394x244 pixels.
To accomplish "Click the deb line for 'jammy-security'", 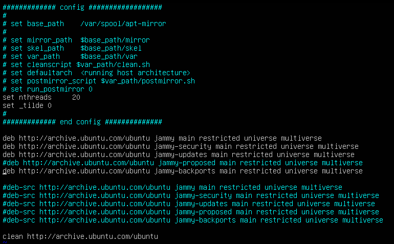I will click(181, 146).
